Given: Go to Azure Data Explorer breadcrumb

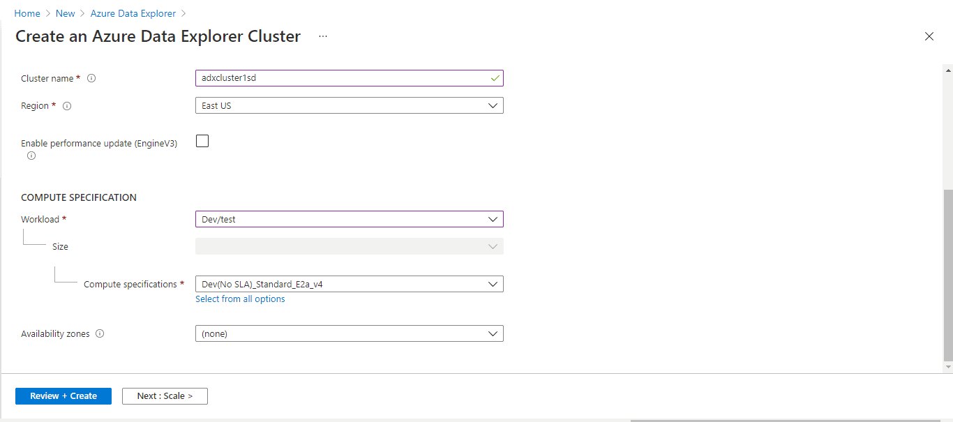Looking at the screenshot, I should click(x=133, y=13).
